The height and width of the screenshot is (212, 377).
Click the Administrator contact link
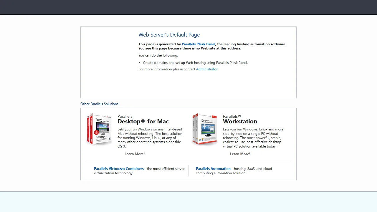207,69
